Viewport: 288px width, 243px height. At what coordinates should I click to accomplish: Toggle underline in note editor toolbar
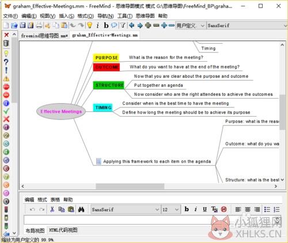[204, 209]
